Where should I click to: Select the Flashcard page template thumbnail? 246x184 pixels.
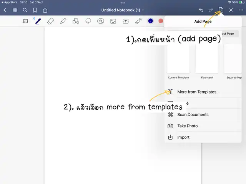tap(207, 59)
